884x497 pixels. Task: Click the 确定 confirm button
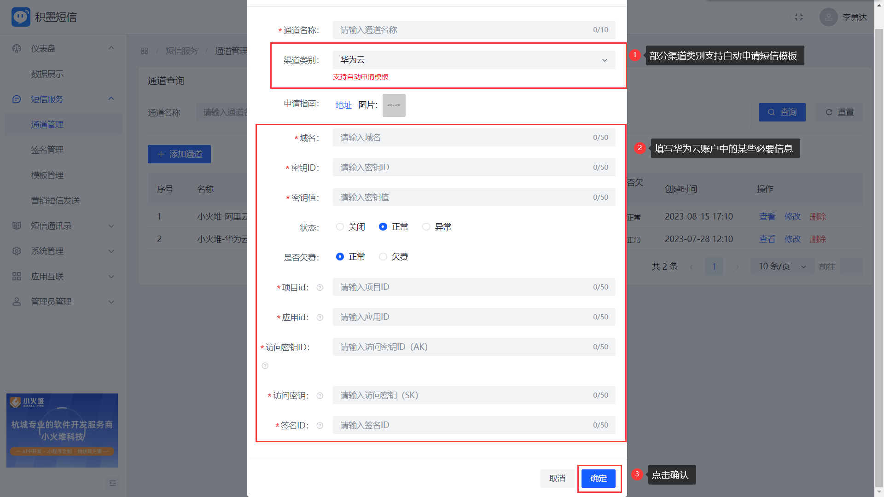598,478
